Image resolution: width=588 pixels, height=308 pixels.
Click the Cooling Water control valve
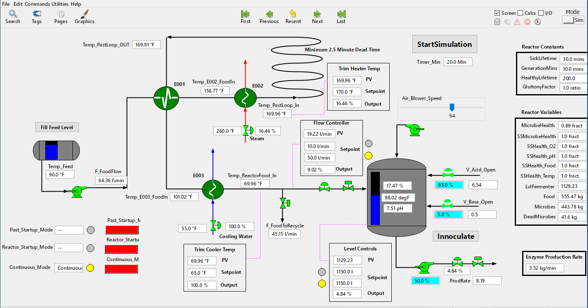click(215, 225)
